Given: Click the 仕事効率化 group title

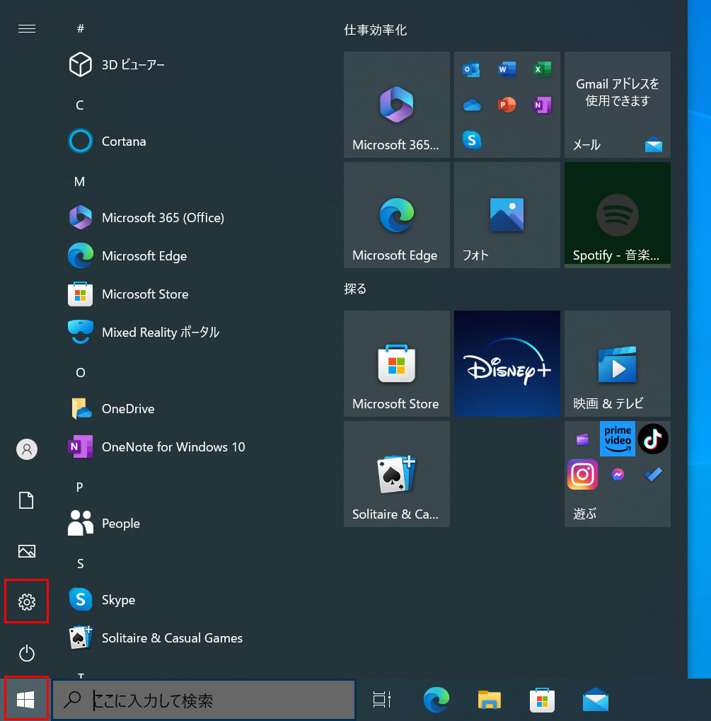Looking at the screenshot, I should click(x=375, y=30).
